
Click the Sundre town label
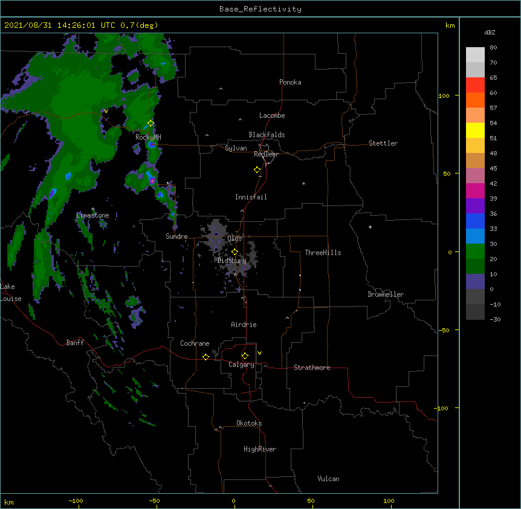click(x=176, y=236)
